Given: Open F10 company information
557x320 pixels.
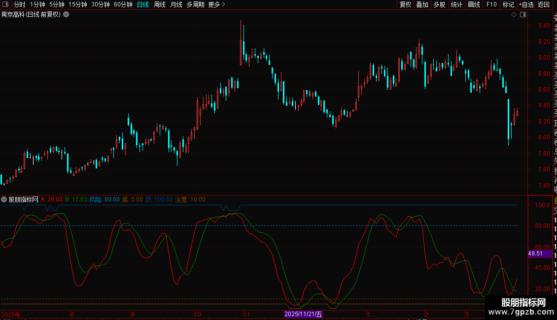Looking at the screenshot, I should [491, 4].
